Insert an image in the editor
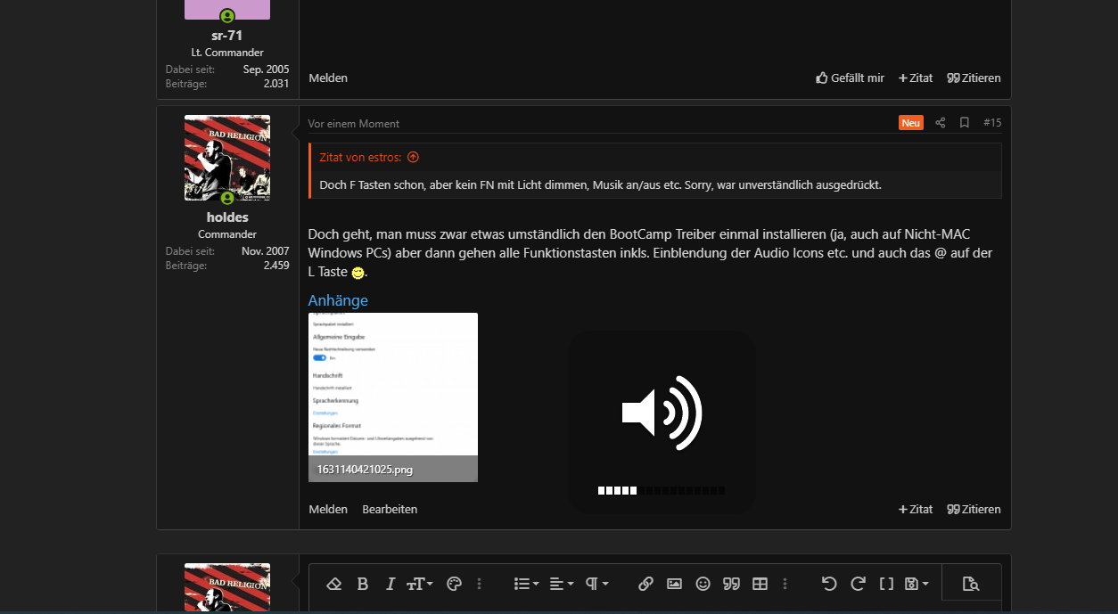The width and height of the screenshot is (1118, 614). click(675, 584)
